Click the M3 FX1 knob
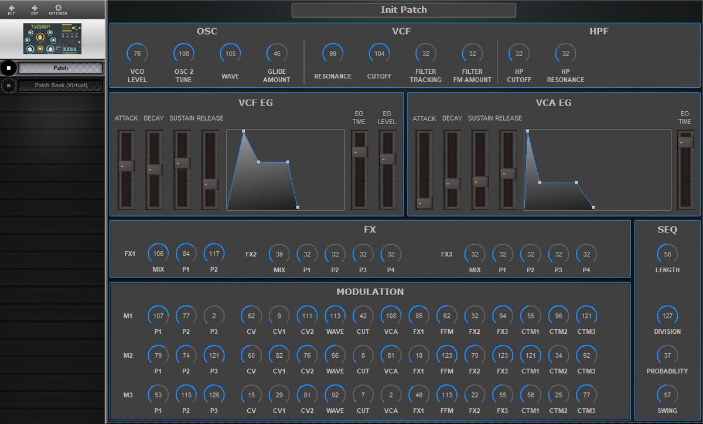The width and height of the screenshot is (703, 424). pyautogui.click(x=419, y=395)
